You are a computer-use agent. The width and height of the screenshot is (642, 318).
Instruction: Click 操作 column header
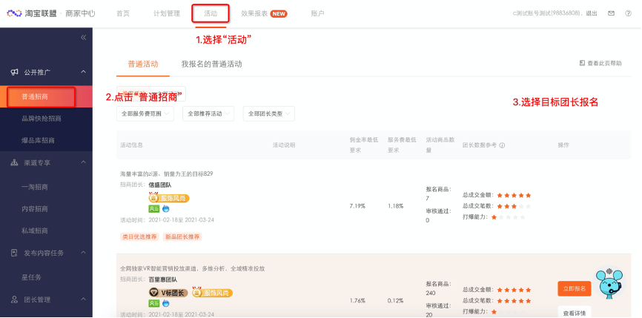pyautogui.click(x=563, y=145)
